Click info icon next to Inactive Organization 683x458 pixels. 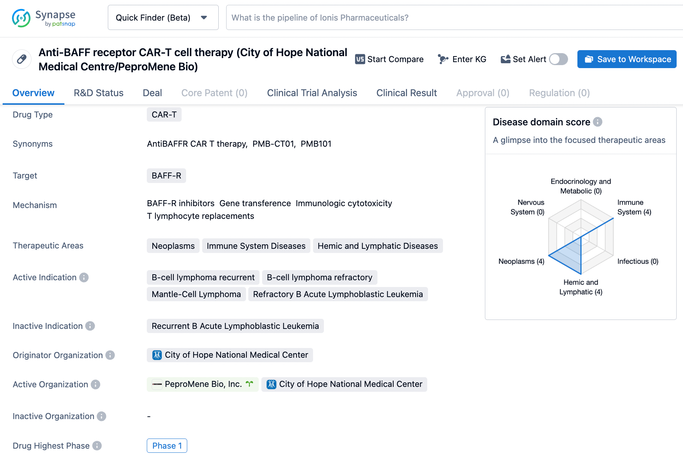[101, 416]
